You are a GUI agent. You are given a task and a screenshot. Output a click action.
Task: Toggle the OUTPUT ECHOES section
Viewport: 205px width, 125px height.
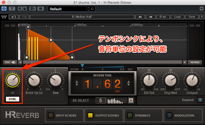[104, 115]
